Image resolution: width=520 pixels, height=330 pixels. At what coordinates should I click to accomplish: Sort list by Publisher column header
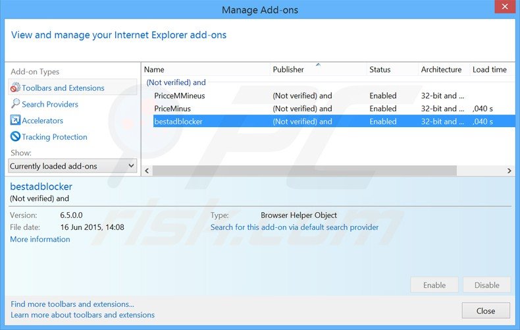coord(318,69)
